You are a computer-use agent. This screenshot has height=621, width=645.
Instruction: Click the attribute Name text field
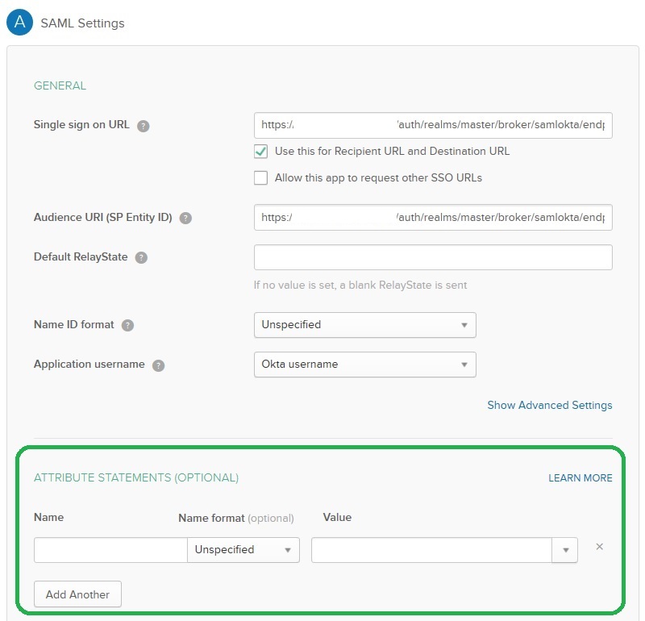[110, 550]
